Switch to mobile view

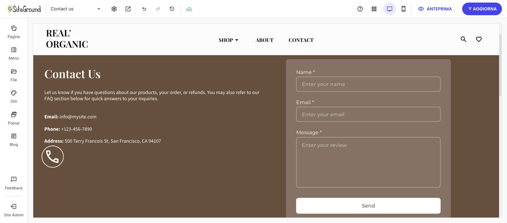pyautogui.click(x=404, y=9)
